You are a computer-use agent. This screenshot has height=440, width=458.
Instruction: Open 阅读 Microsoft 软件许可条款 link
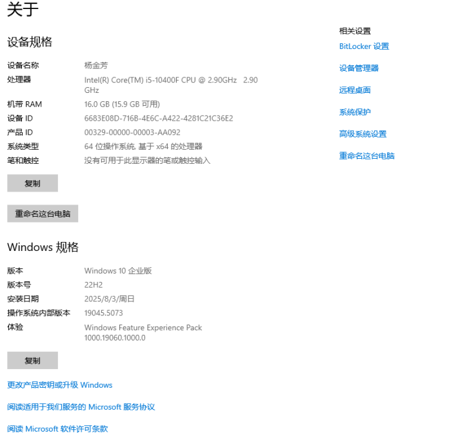point(57,428)
